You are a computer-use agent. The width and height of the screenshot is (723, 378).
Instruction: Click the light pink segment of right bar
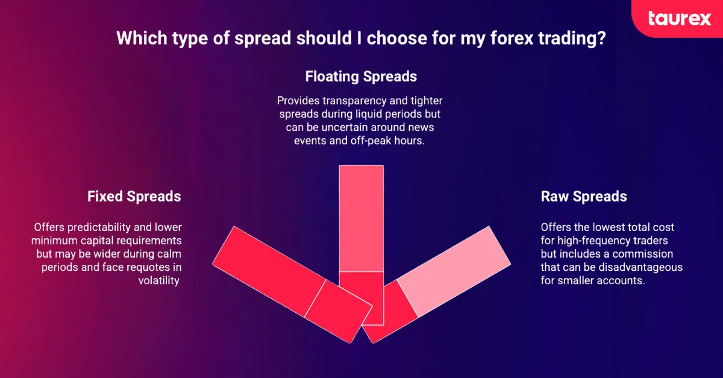tap(453, 271)
